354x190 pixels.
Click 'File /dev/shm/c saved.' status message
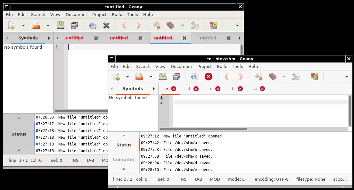coord(177,156)
